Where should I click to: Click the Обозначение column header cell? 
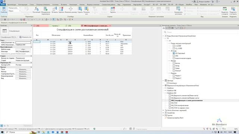[x=56, y=35]
